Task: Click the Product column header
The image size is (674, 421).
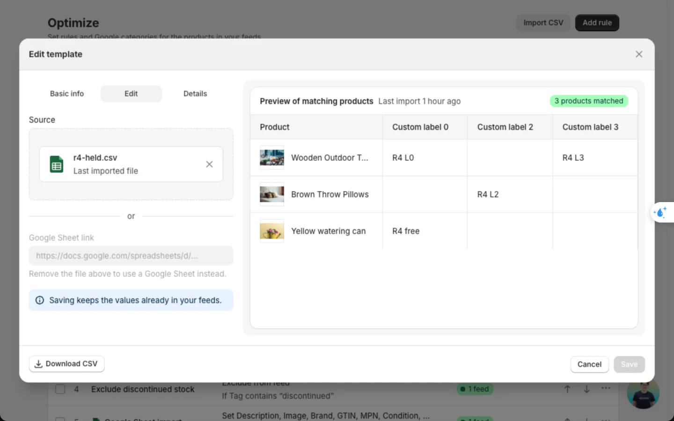Action: pyautogui.click(x=316, y=127)
